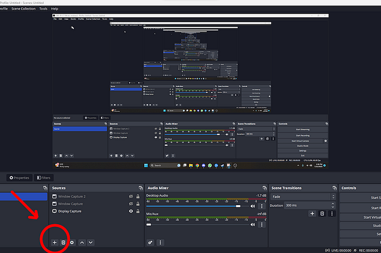Screen dimensions: 381x253
Task: Click the Desktop Audio volume slider handle
Action: click(x=238, y=206)
